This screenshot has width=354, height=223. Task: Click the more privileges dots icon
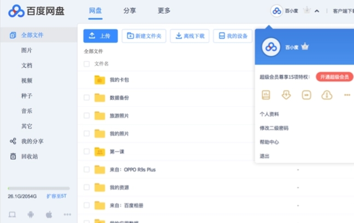[x=347, y=95]
